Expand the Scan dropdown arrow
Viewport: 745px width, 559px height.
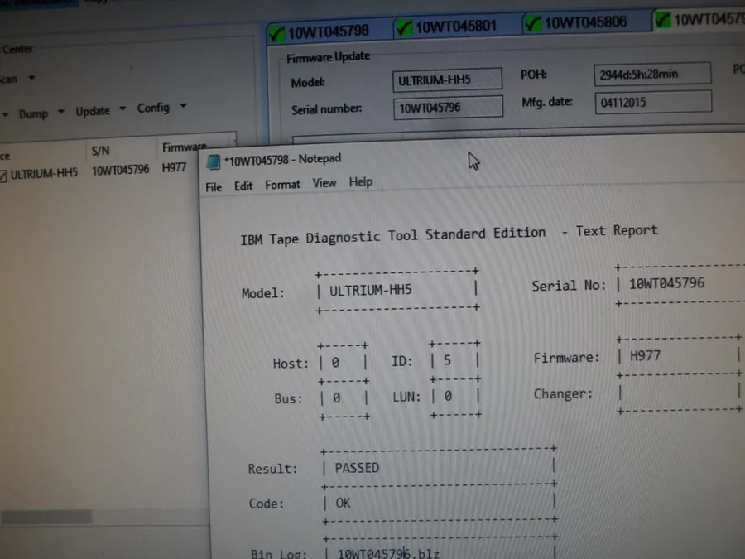pyautogui.click(x=31, y=77)
